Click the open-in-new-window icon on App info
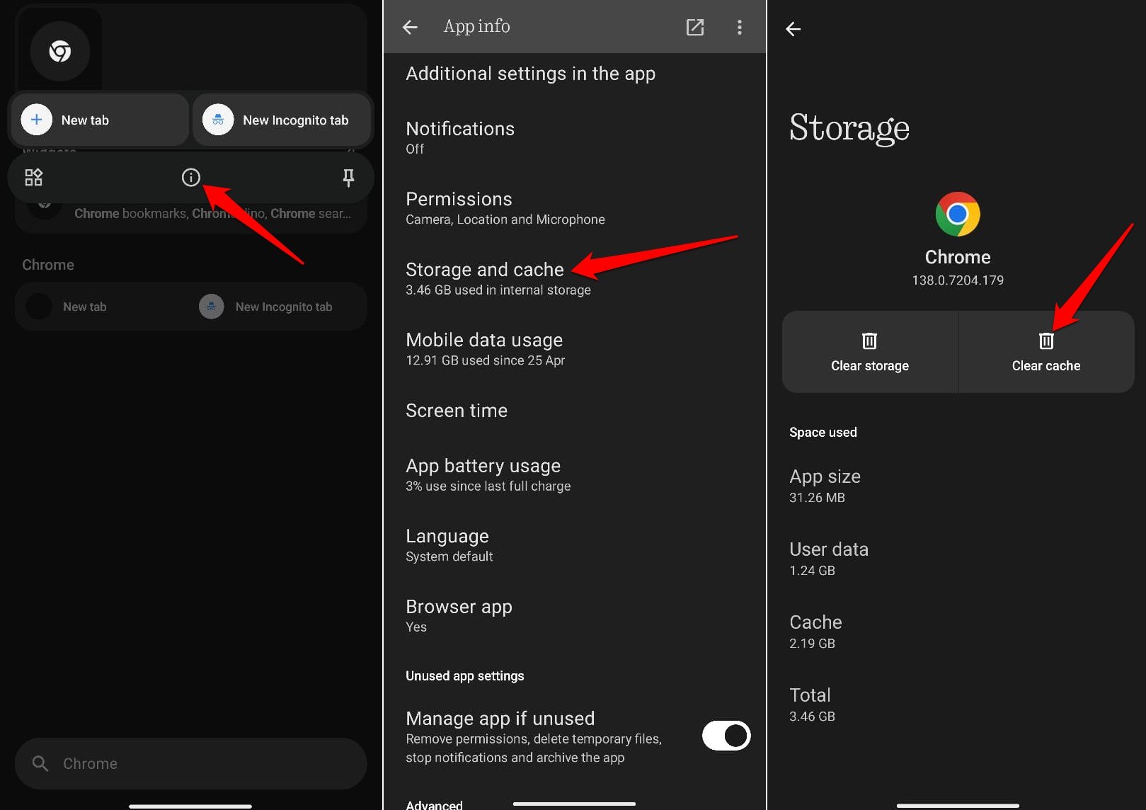Viewport: 1146px width, 810px height. (694, 27)
